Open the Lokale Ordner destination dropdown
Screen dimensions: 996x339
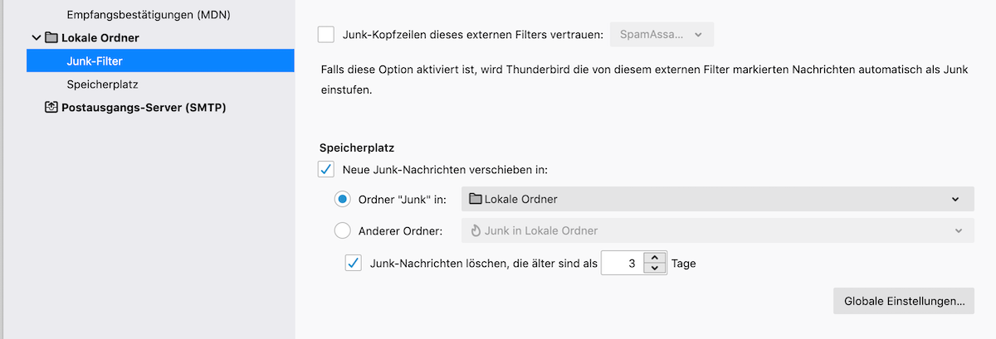717,199
